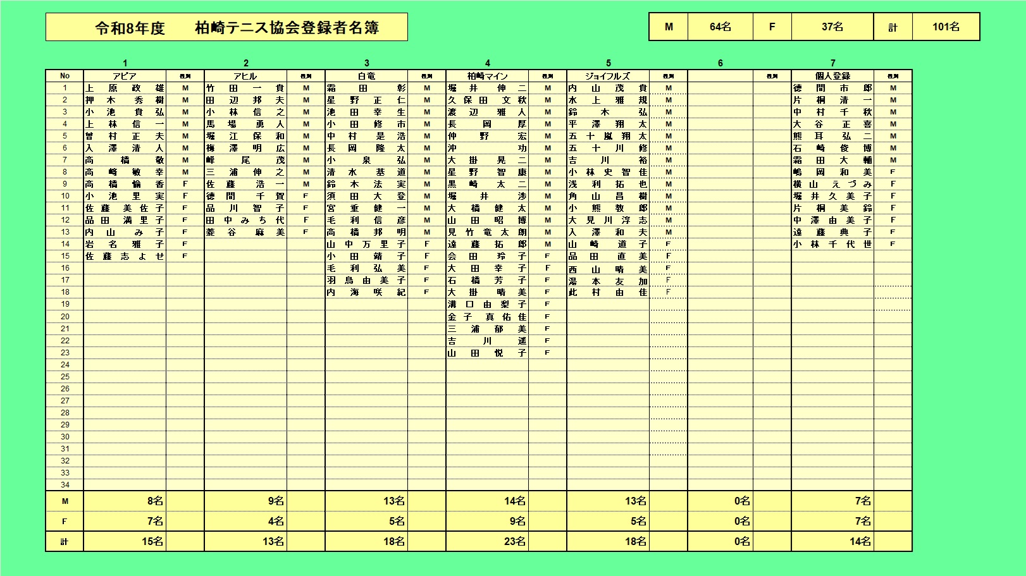The image size is (1026, 576).
Task: Select the name cell 上原政雄
Action: [x=125, y=88]
